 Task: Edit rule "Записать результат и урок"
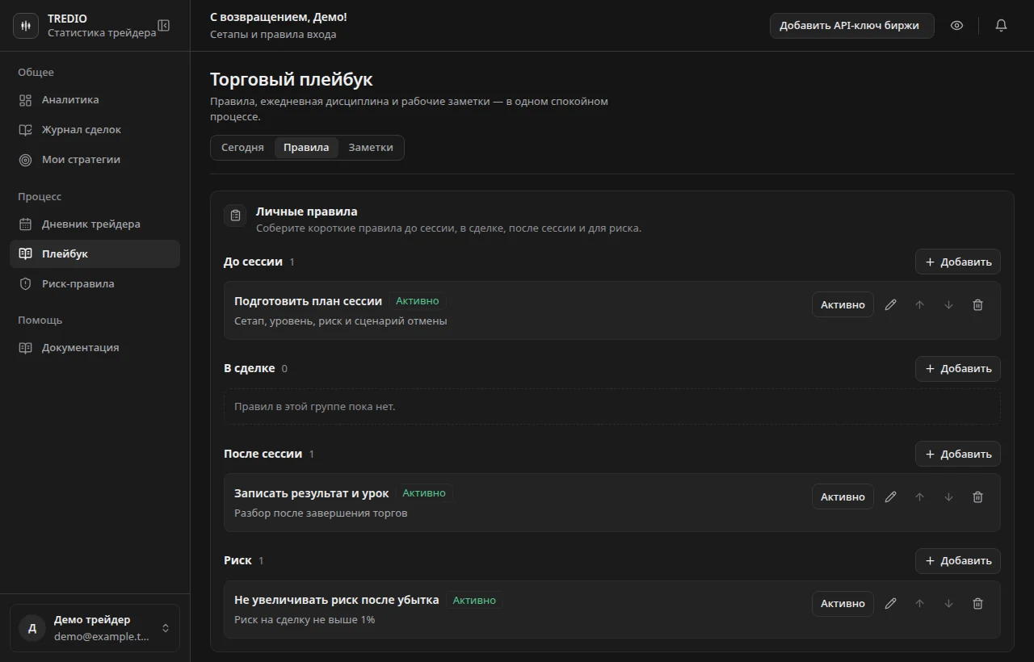pos(890,497)
